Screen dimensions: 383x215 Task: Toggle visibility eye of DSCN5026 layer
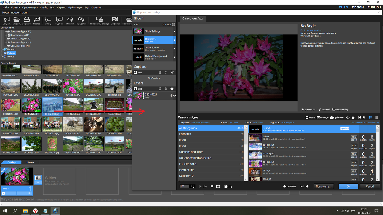click(x=174, y=96)
